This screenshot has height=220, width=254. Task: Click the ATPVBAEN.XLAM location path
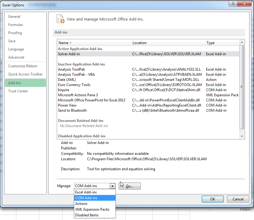point(167,75)
